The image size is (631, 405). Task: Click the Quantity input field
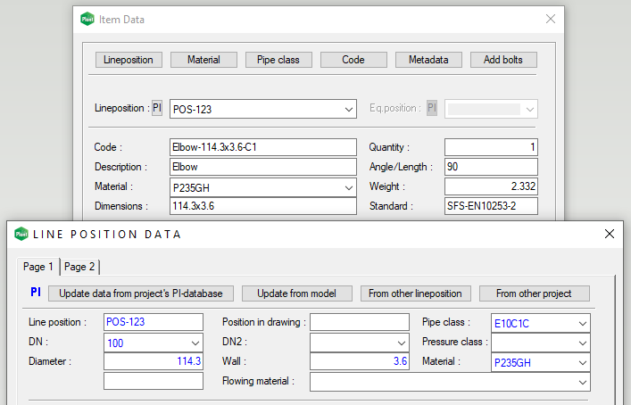point(491,147)
